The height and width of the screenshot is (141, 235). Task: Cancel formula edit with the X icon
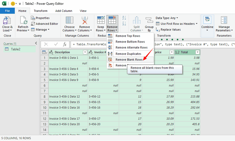tap(46, 44)
